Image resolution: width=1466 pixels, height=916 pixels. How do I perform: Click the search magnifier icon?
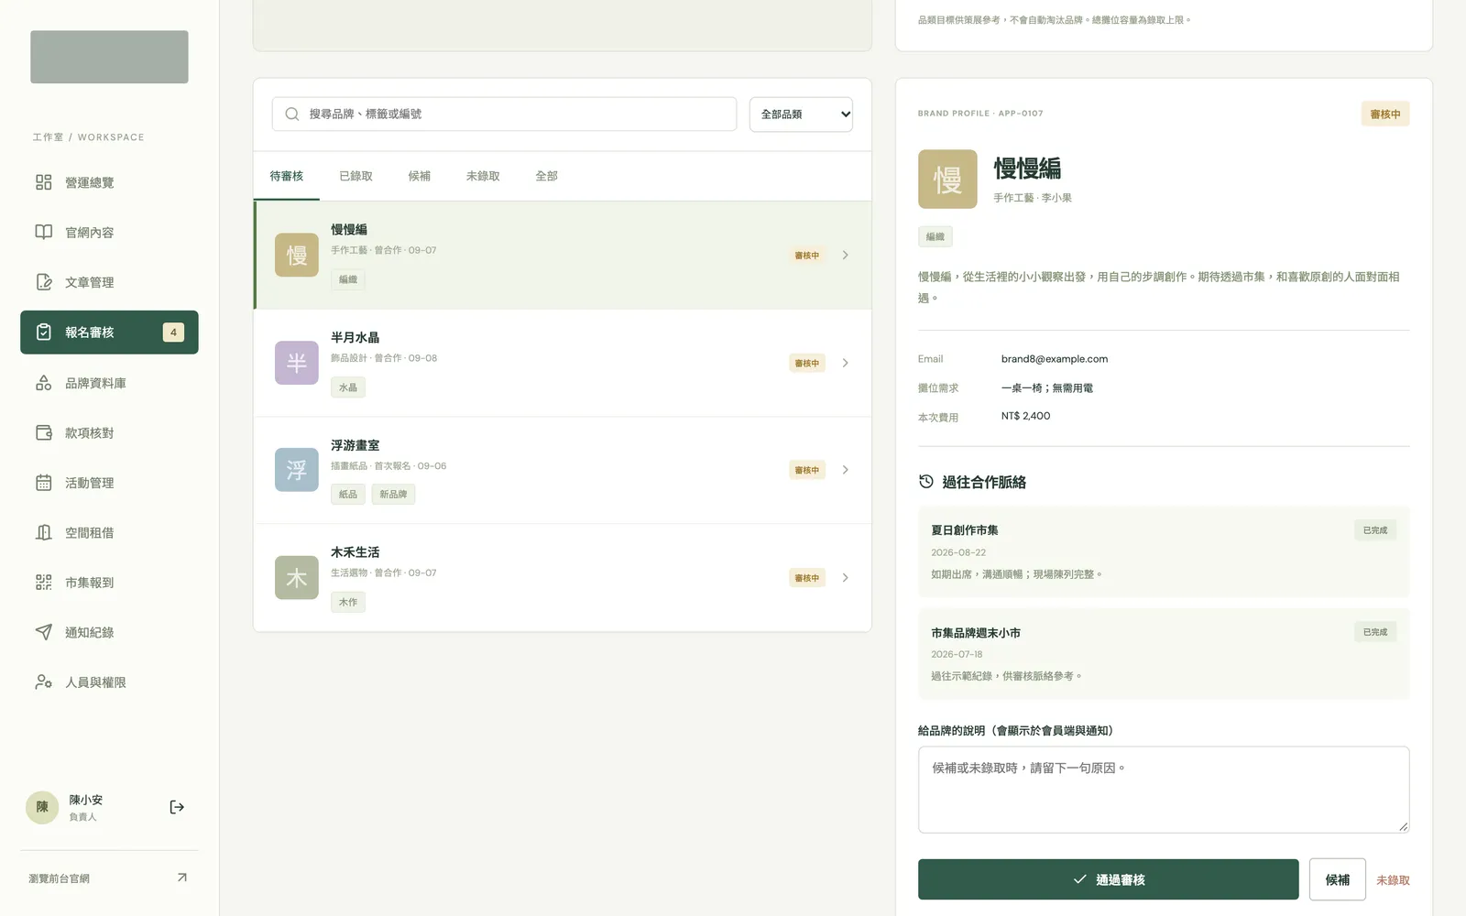pos(292,114)
